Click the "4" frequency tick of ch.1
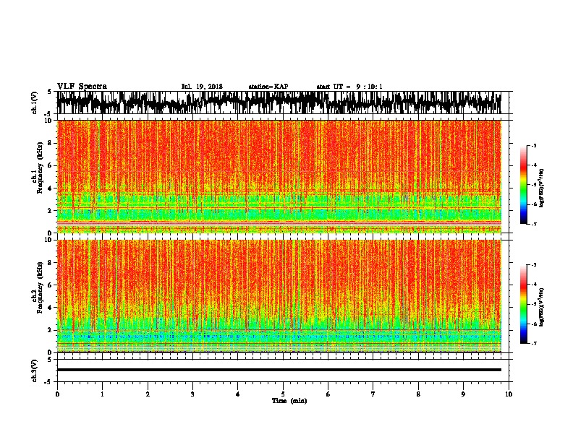The width and height of the screenshot is (573, 442). tap(51, 188)
